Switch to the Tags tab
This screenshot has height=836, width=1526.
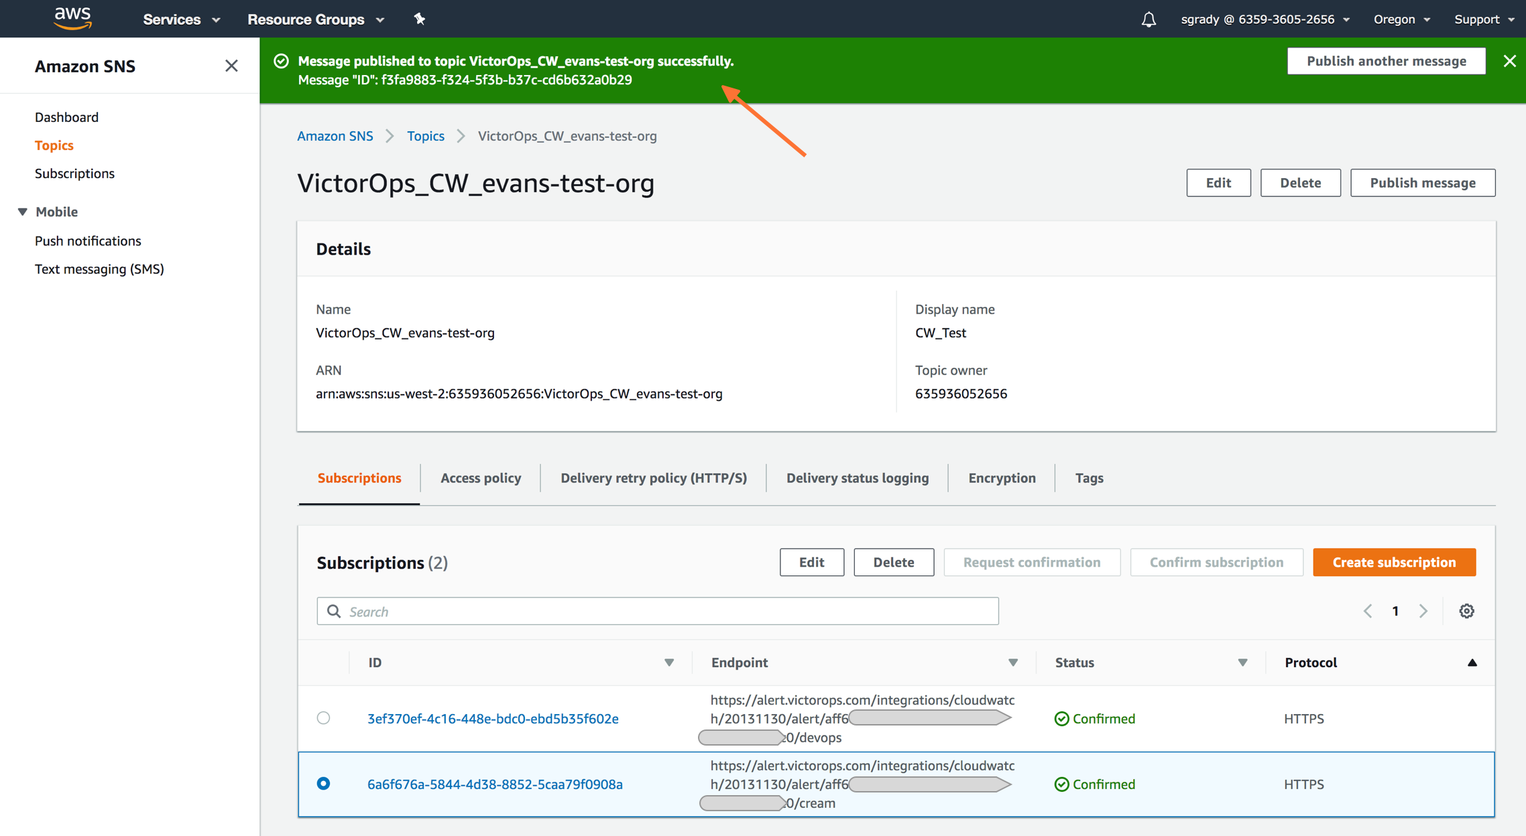click(x=1089, y=478)
